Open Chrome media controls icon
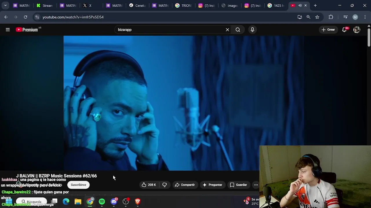The height and width of the screenshot is (208, 371). pyautogui.click(x=345, y=17)
